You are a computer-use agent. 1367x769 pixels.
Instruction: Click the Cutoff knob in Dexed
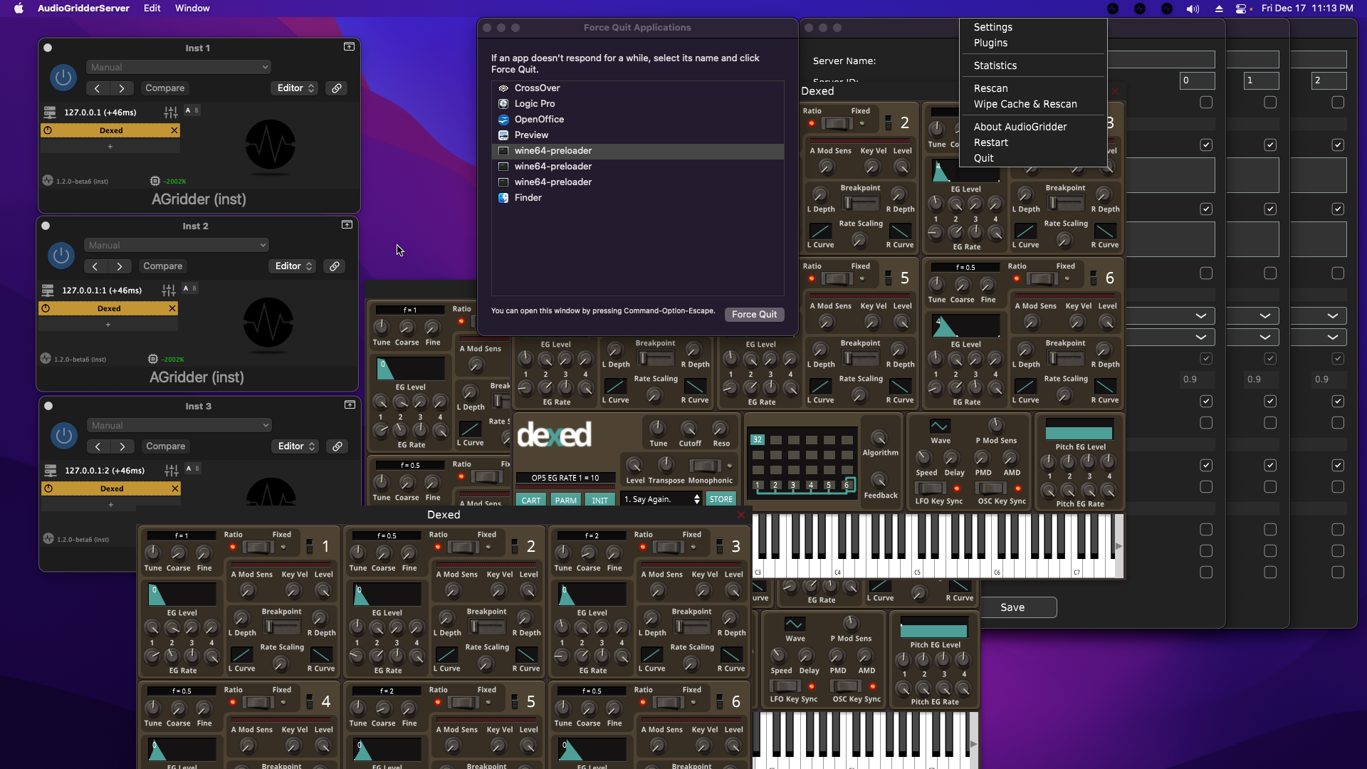point(689,429)
